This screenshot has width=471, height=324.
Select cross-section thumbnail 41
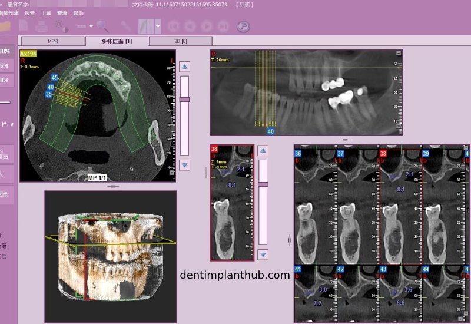click(x=316, y=293)
